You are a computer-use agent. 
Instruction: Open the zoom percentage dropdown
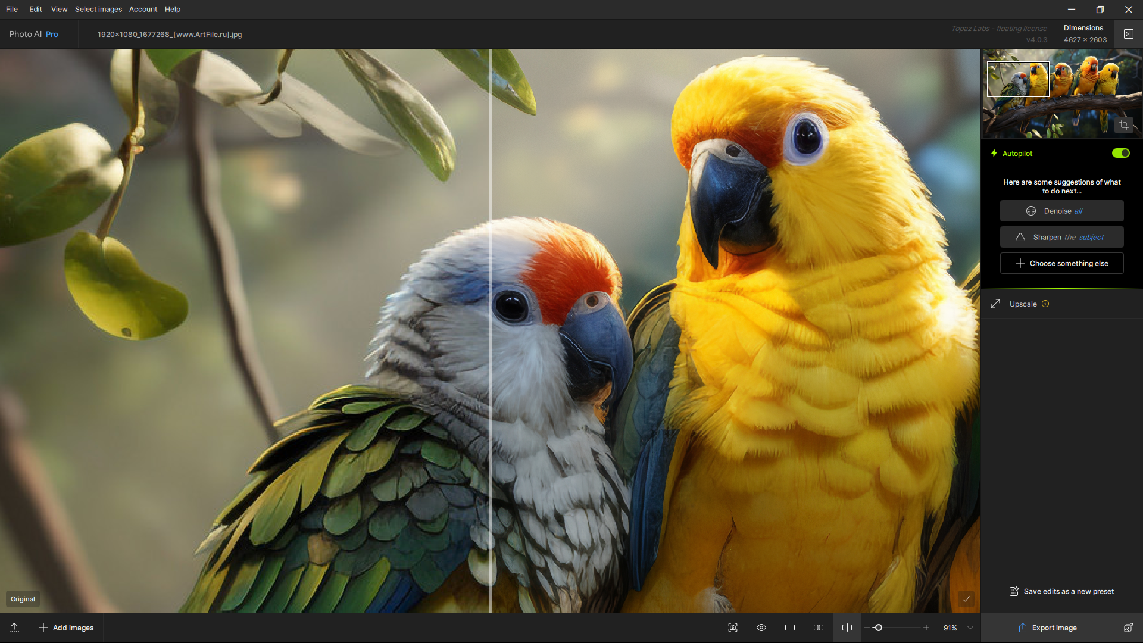pos(970,628)
